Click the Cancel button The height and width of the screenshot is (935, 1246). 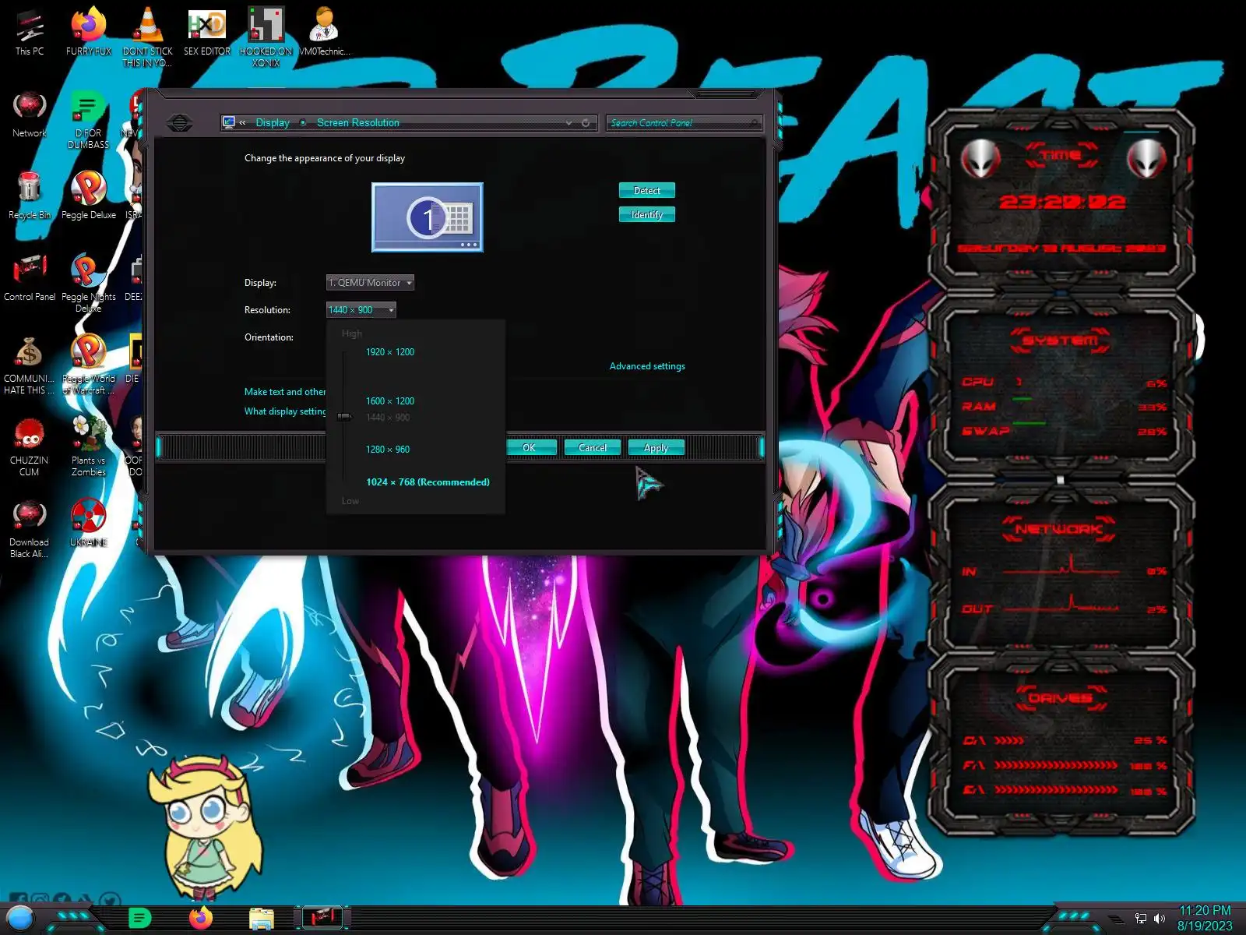point(593,448)
